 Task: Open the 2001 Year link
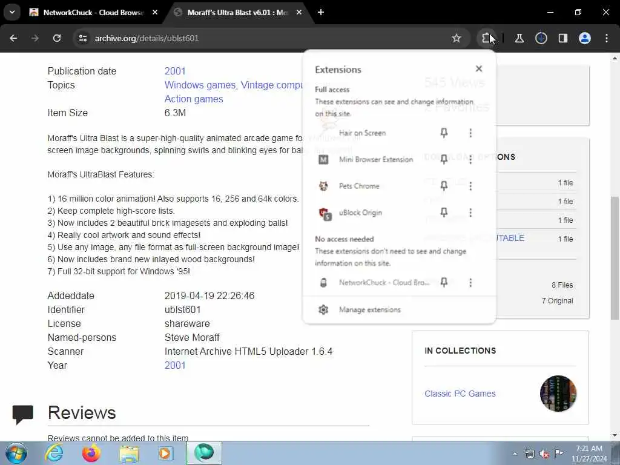(x=175, y=365)
